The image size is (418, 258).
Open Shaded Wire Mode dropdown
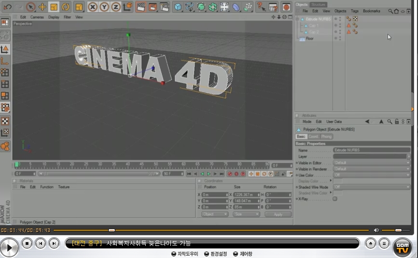tap(372, 187)
